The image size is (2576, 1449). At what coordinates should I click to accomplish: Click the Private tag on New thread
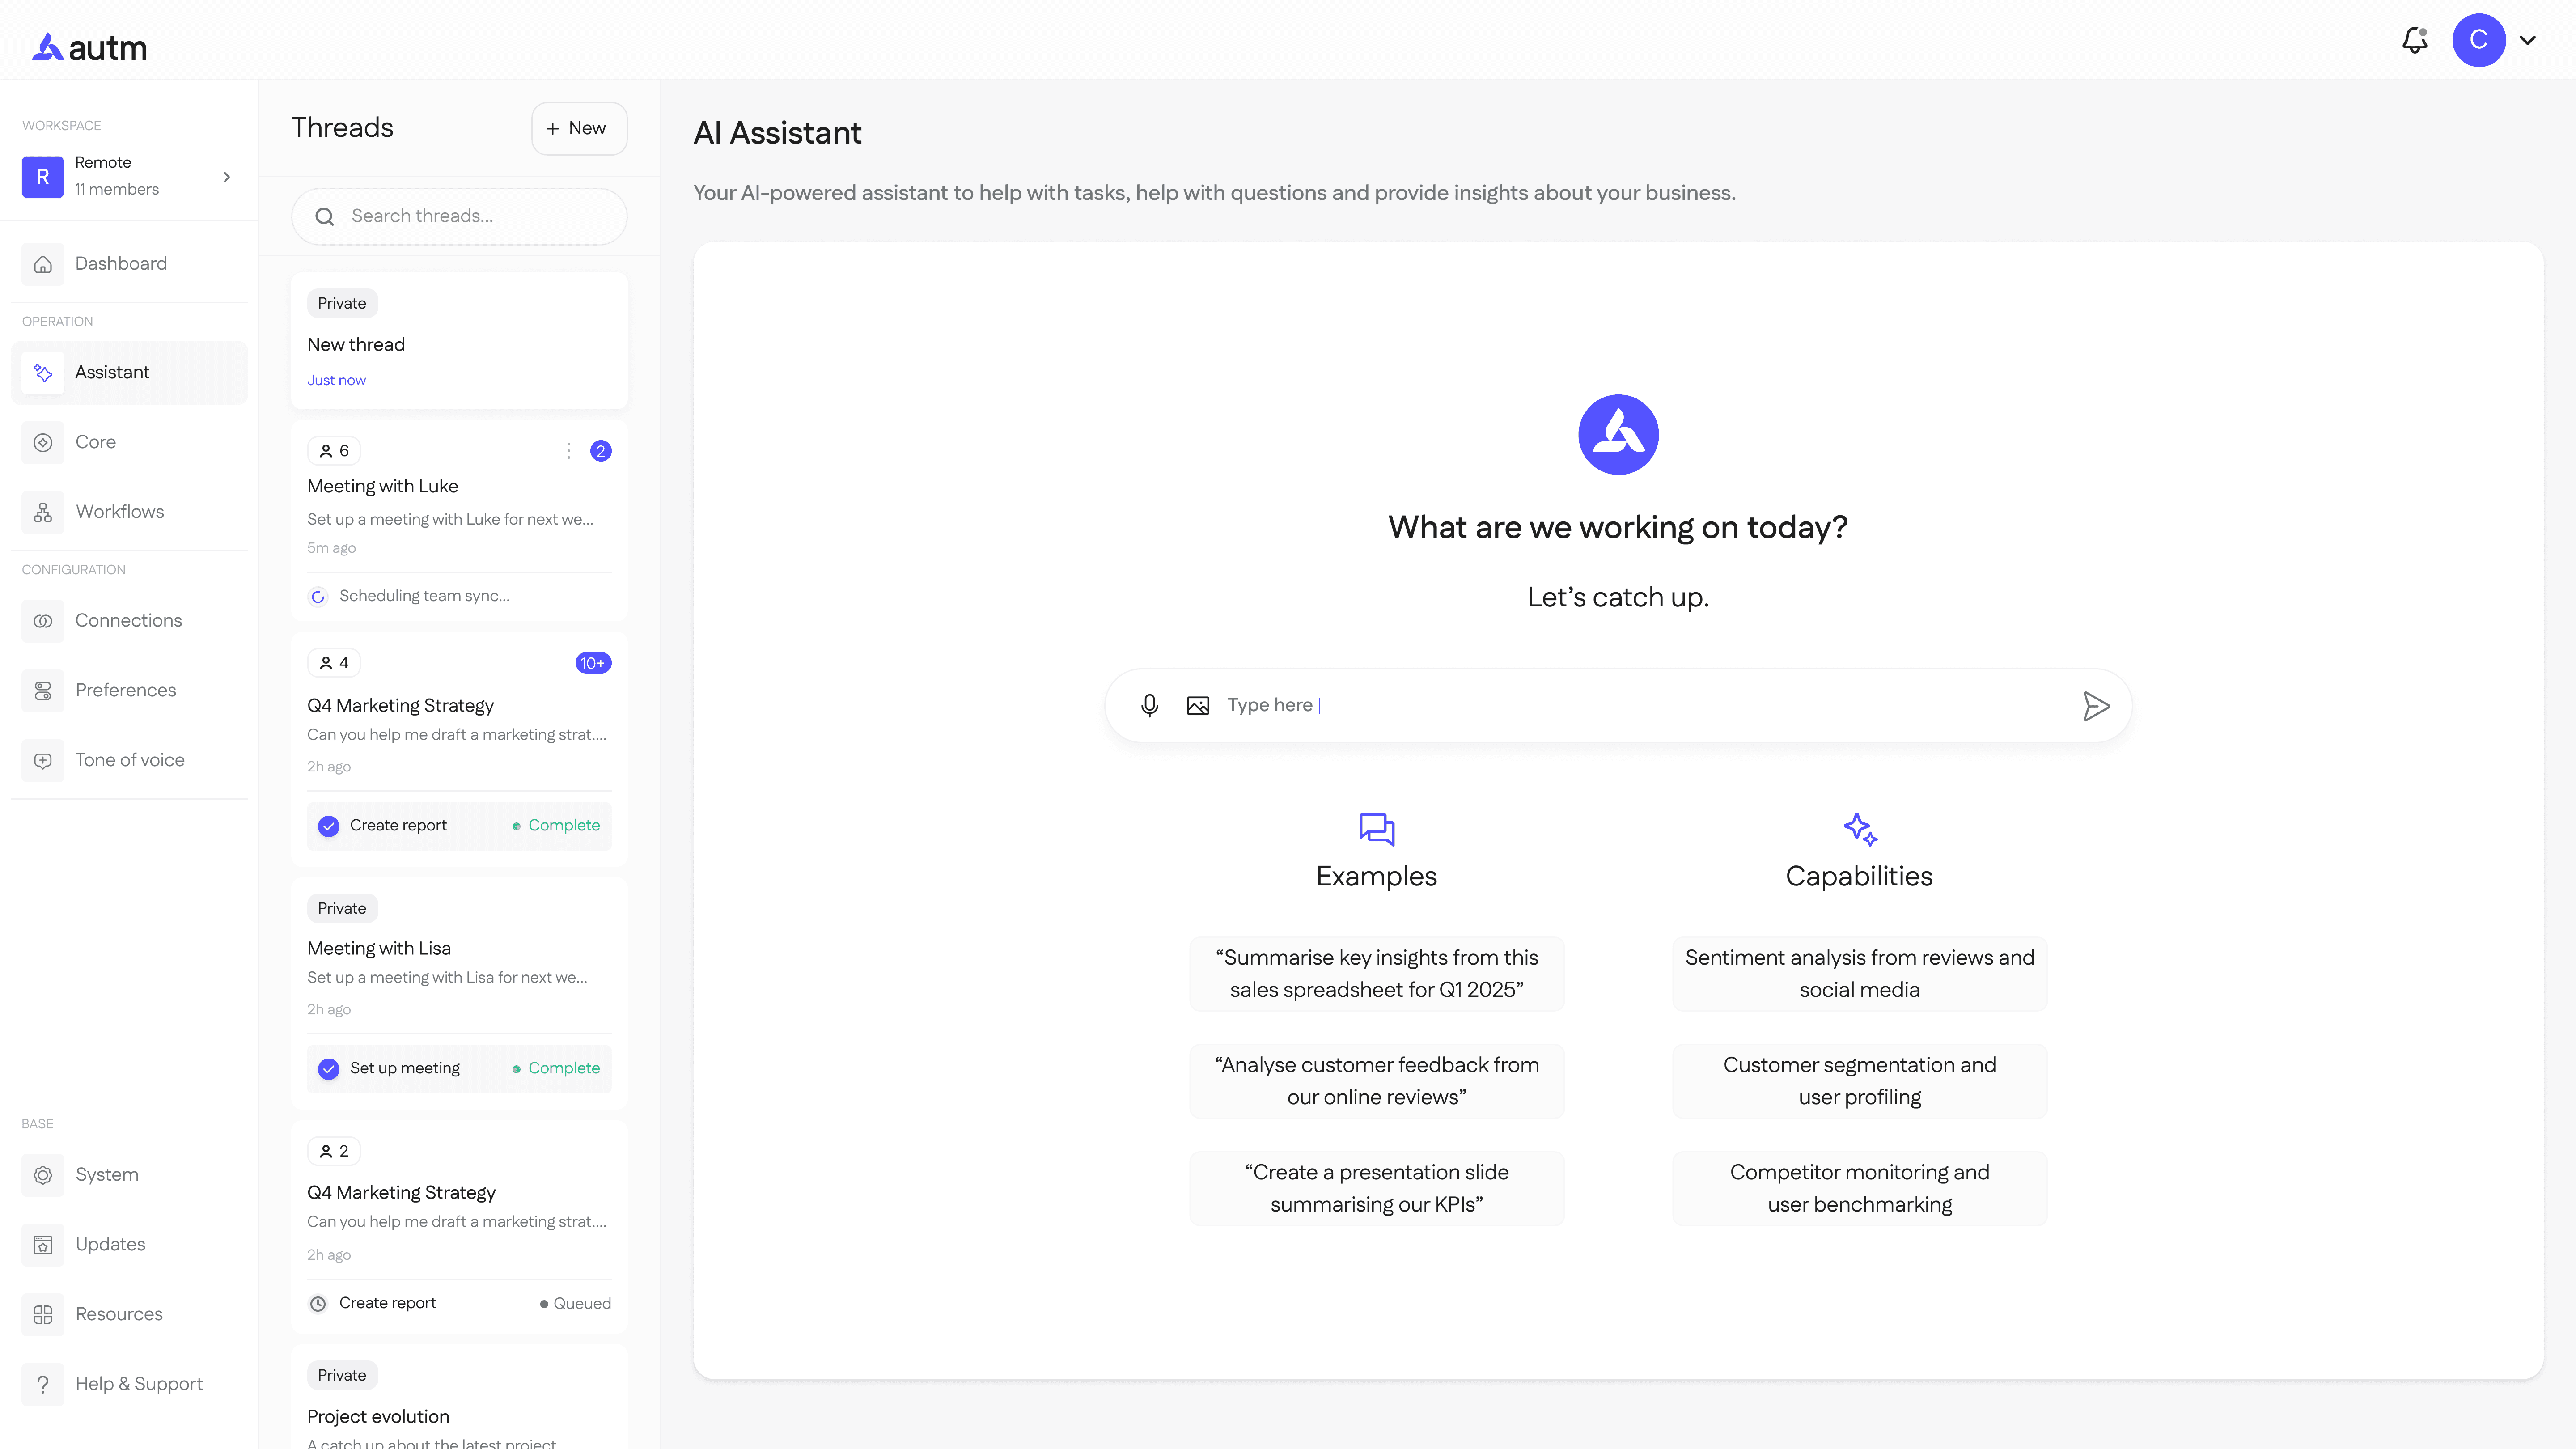342,303
